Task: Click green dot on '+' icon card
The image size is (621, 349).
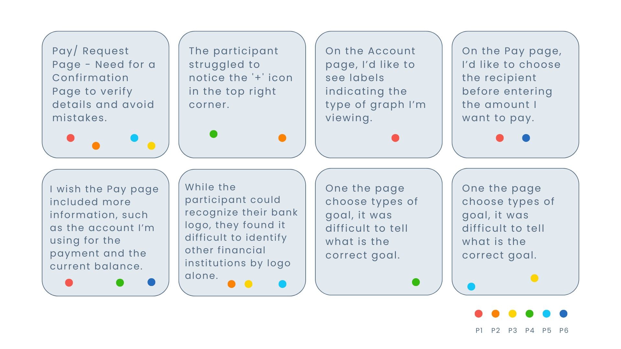Action: [x=213, y=134]
